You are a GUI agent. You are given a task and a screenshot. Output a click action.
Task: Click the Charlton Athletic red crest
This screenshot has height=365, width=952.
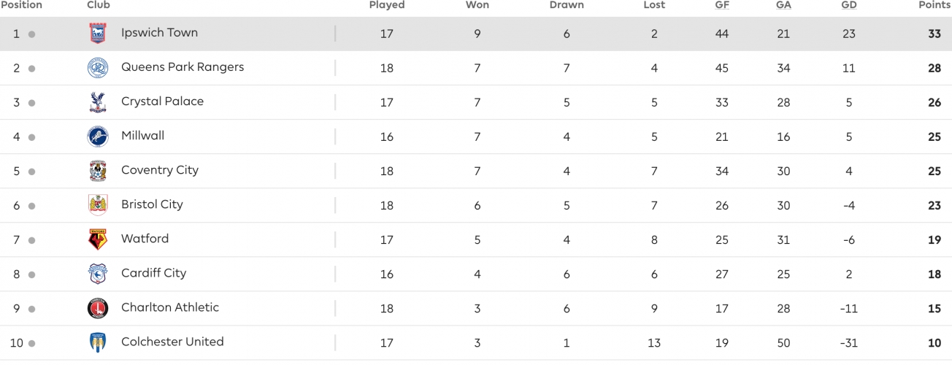point(97,308)
